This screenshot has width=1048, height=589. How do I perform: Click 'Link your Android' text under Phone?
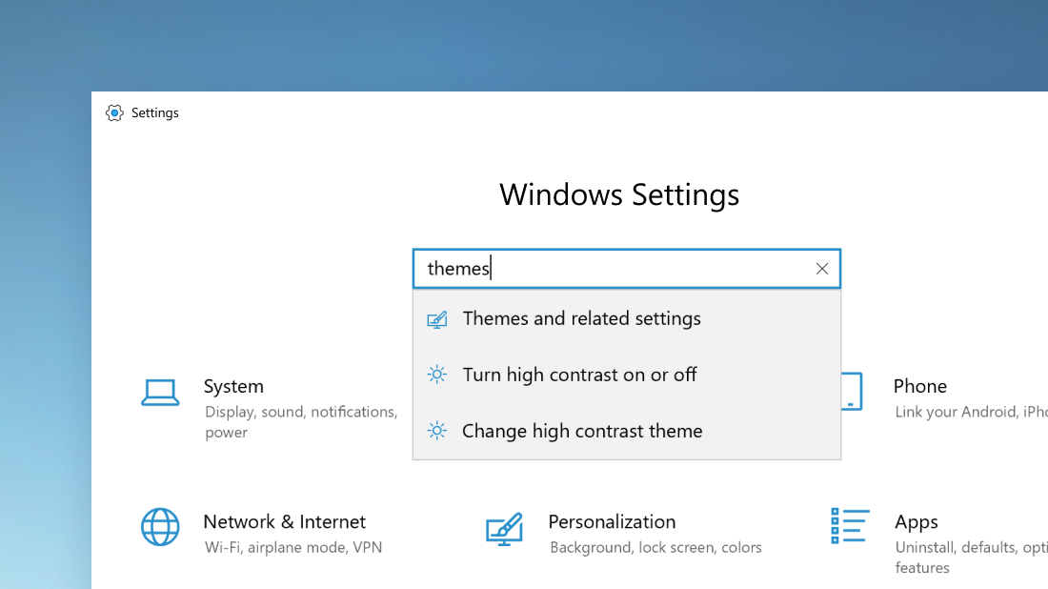tap(971, 412)
